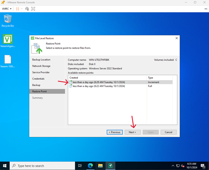The height and width of the screenshot is (170, 209).
Task: Enter full screen mode in VMRC toolbar
Action: click(x=33, y=8)
